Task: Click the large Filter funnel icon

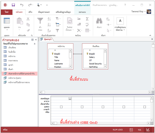Action: [40, 21]
